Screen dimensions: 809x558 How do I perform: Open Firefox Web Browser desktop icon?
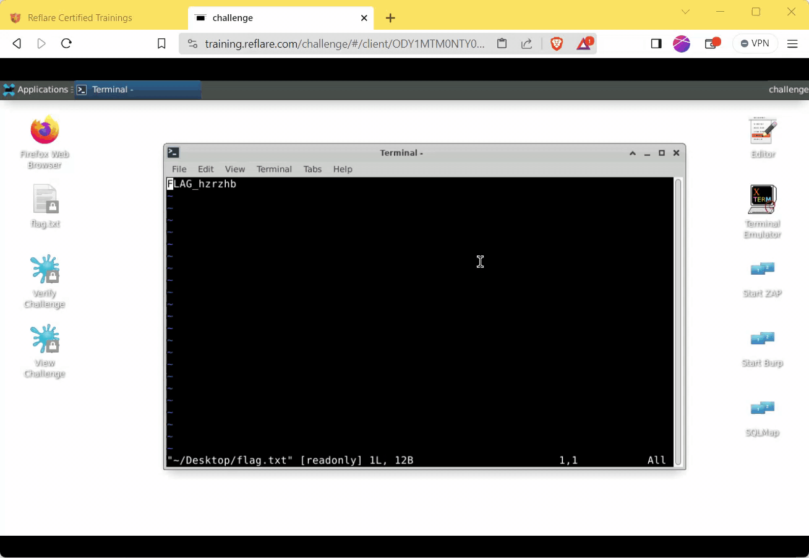[45, 142]
